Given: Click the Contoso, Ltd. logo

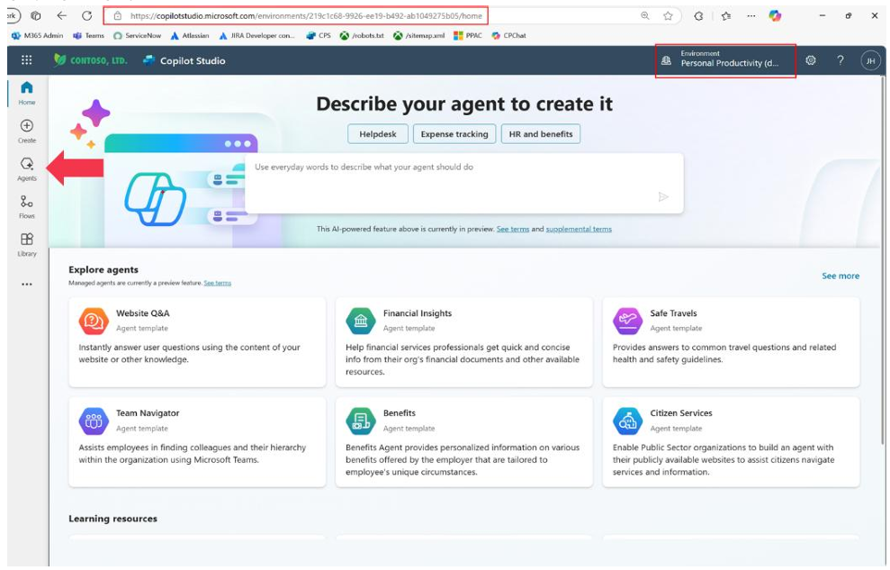Looking at the screenshot, I should point(90,60).
